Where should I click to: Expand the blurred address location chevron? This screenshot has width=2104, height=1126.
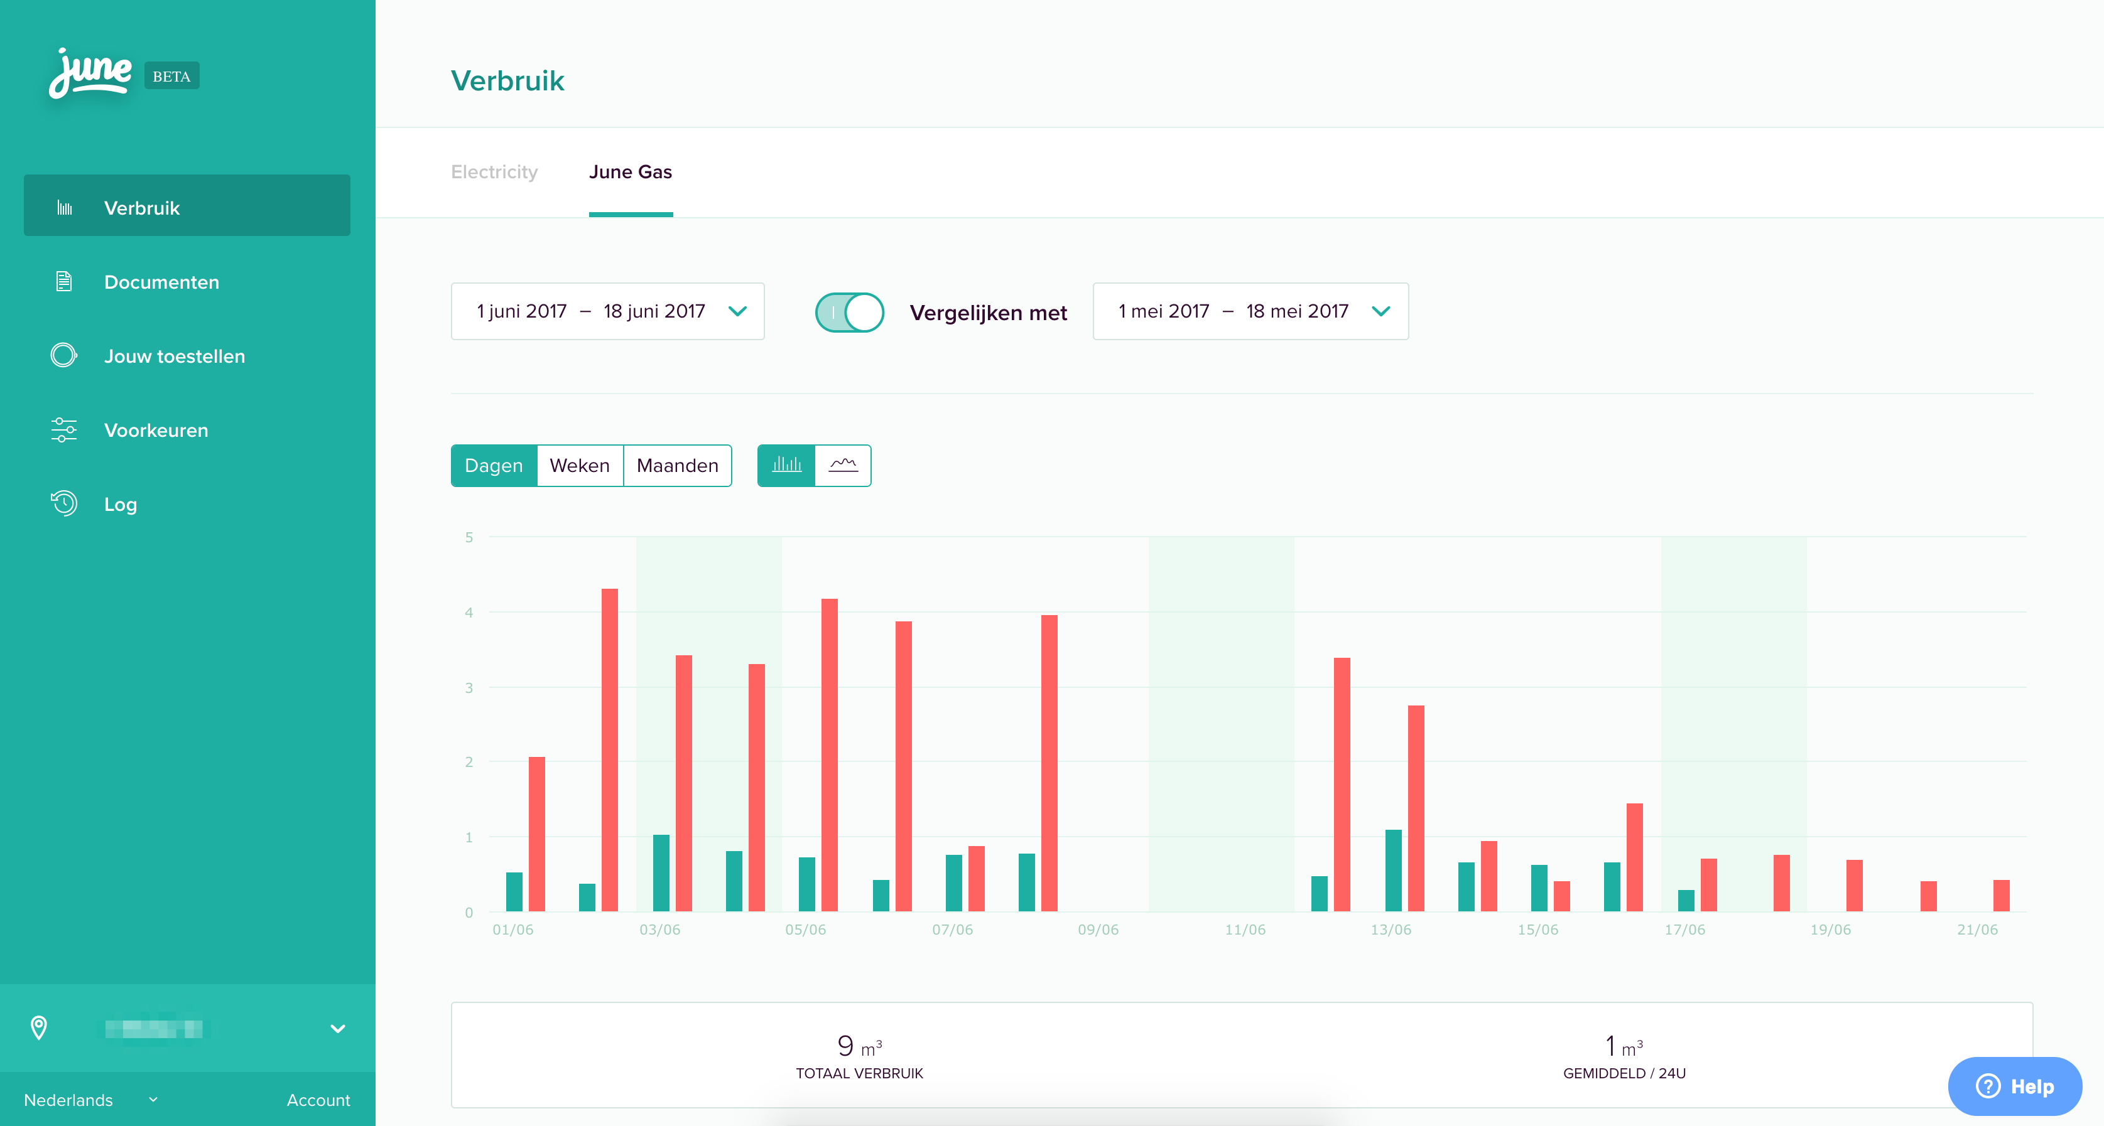click(337, 1028)
